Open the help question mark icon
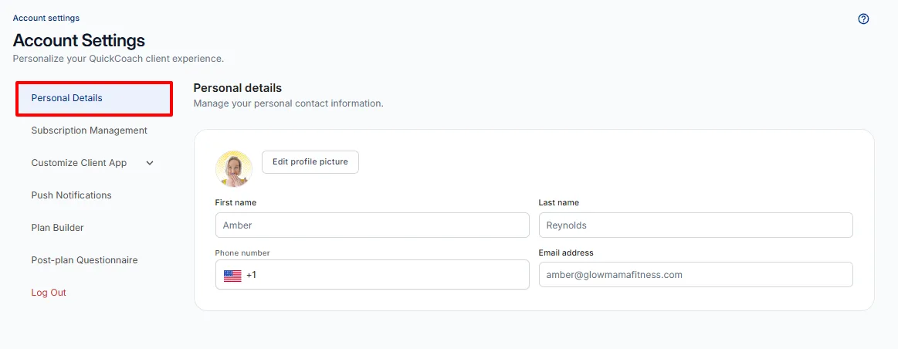Screen dimensions: 898x349 [x=863, y=19]
